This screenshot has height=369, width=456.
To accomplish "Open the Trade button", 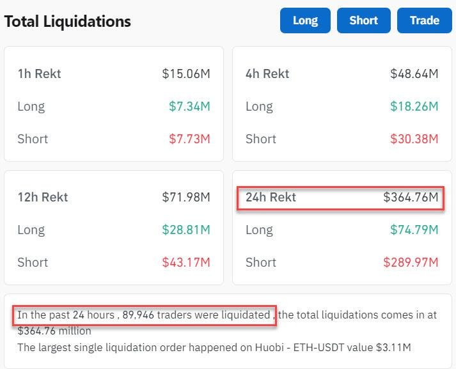I will click(x=425, y=20).
